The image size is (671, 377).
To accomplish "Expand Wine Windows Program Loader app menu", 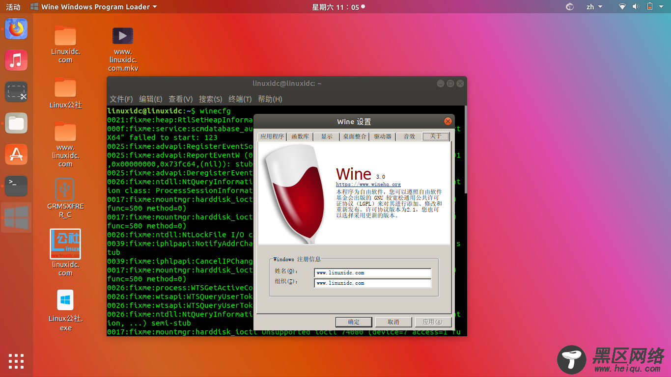I will 94,7.
